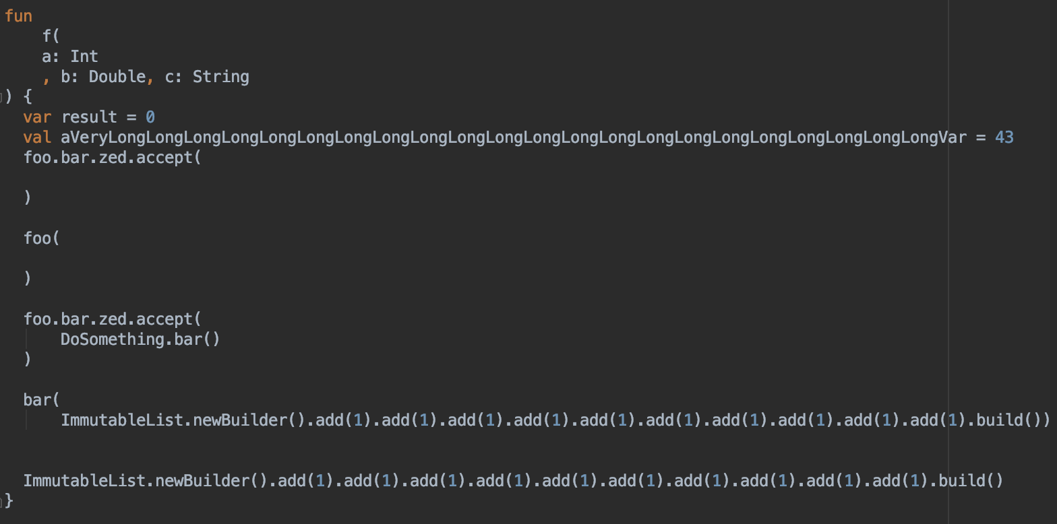Click the number 0 assigned to result
Screen dimensions: 1057x524
150,117
